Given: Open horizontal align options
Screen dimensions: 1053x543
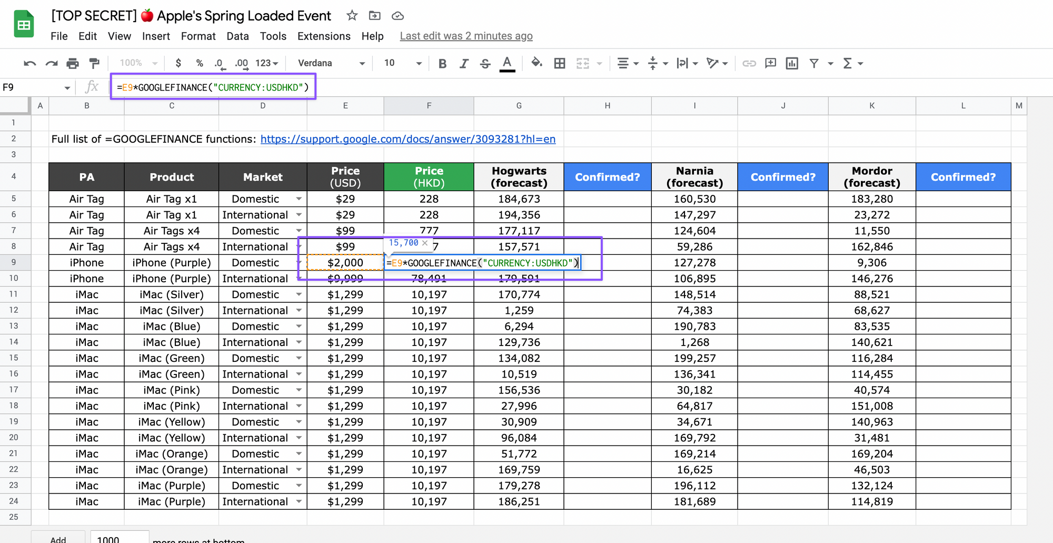Looking at the screenshot, I should pyautogui.click(x=628, y=64).
